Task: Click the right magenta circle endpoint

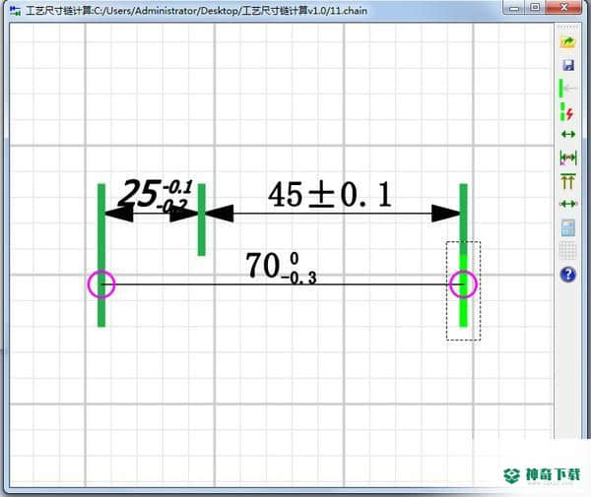Action: [463, 284]
